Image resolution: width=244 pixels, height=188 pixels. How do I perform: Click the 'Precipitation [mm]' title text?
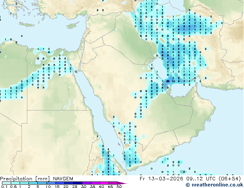[x=25, y=179]
